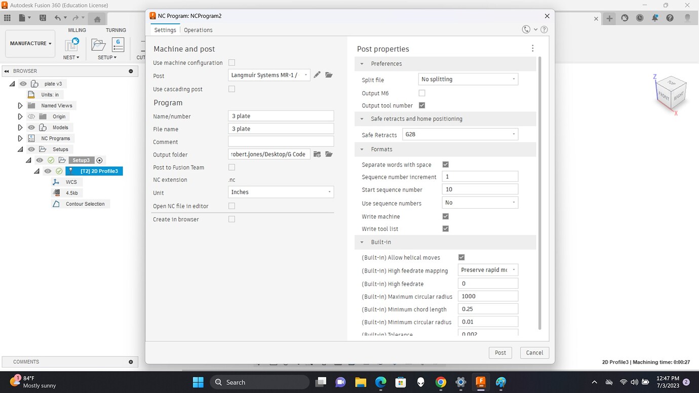Click the ViewCube TOP face
This screenshot has width=699, height=393.
pyautogui.click(x=672, y=83)
